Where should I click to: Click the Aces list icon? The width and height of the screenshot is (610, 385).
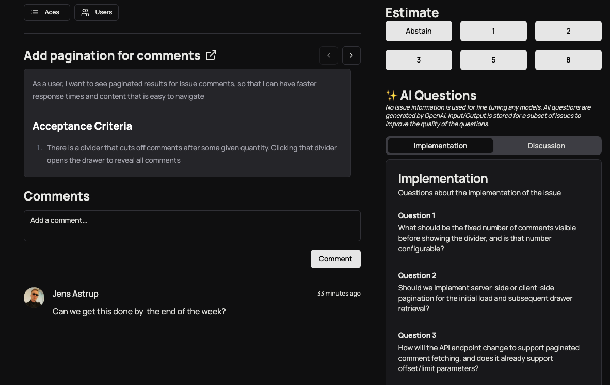(x=35, y=12)
